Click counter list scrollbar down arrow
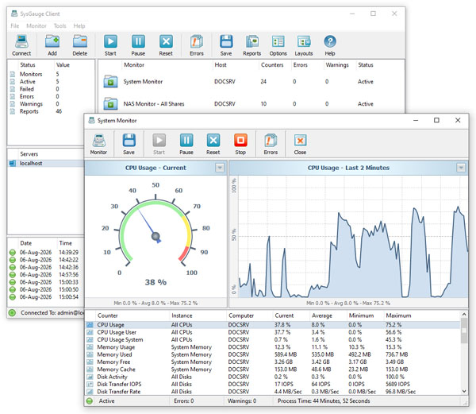This screenshot has width=476, height=414. coord(464,392)
